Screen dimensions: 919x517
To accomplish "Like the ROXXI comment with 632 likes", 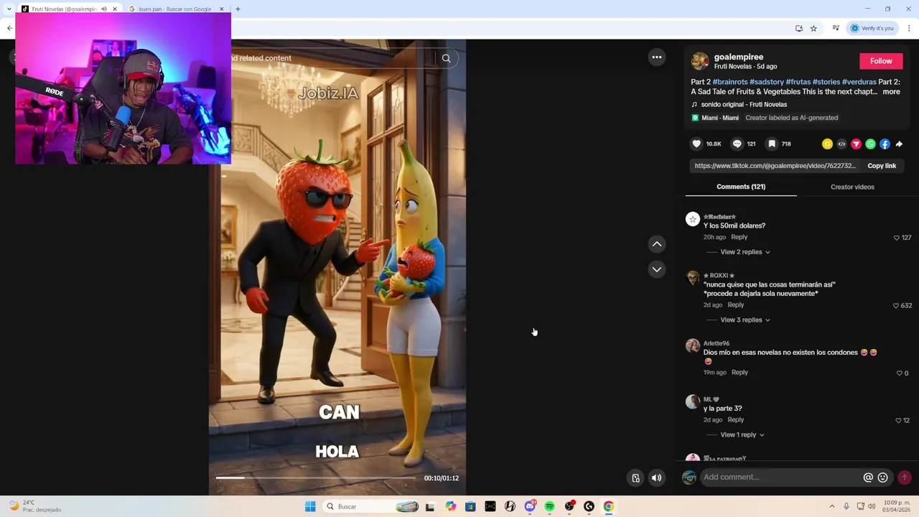I will (895, 305).
